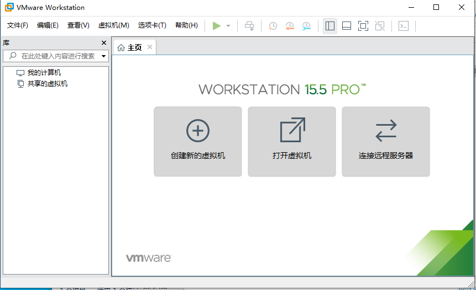Open the 虚拟机(M) menu

(113, 25)
